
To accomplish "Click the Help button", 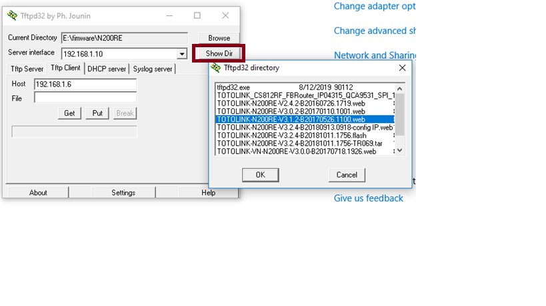I will coord(208,192).
